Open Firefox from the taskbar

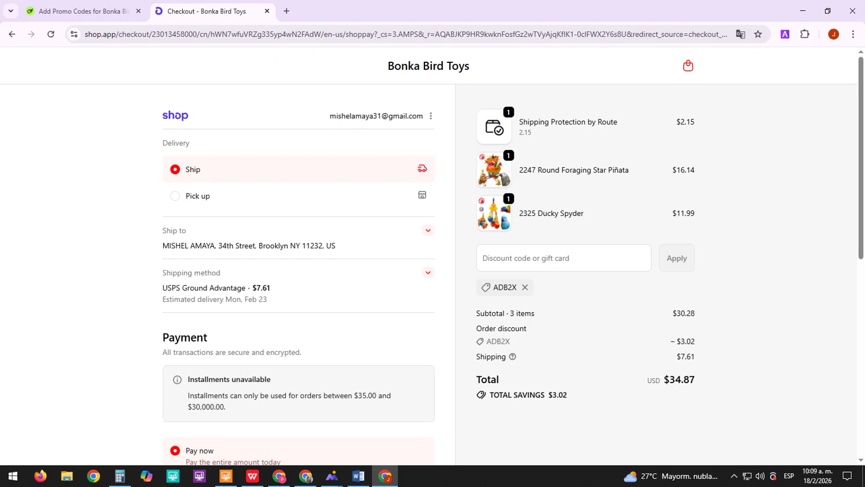pyautogui.click(x=40, y=476)
